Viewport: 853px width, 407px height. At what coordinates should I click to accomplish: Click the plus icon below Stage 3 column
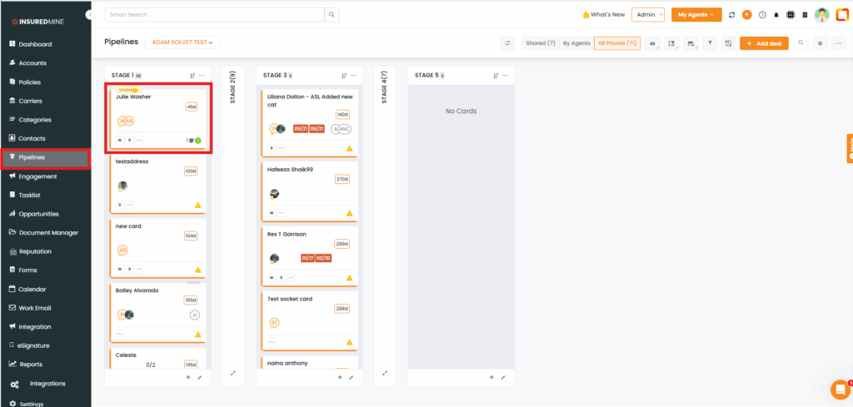(x=340, y=377)
